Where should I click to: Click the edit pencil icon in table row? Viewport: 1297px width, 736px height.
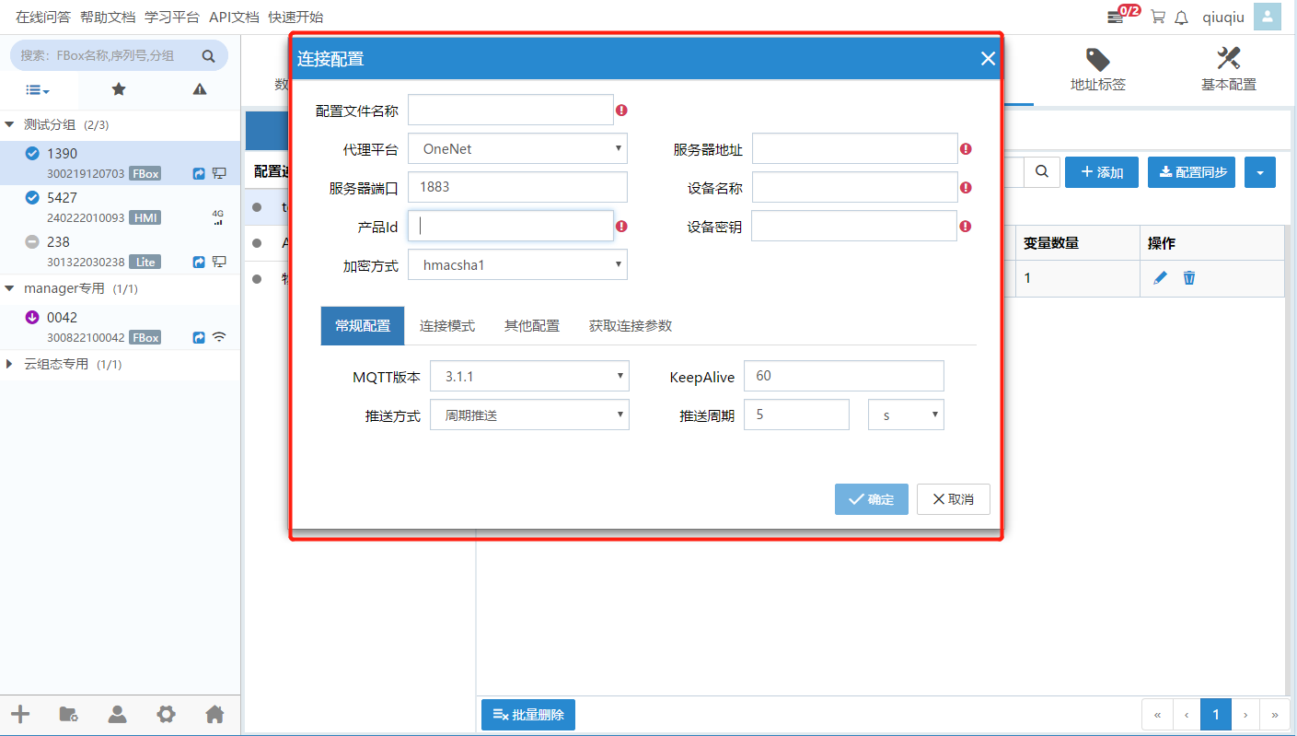pos(1160,277)
